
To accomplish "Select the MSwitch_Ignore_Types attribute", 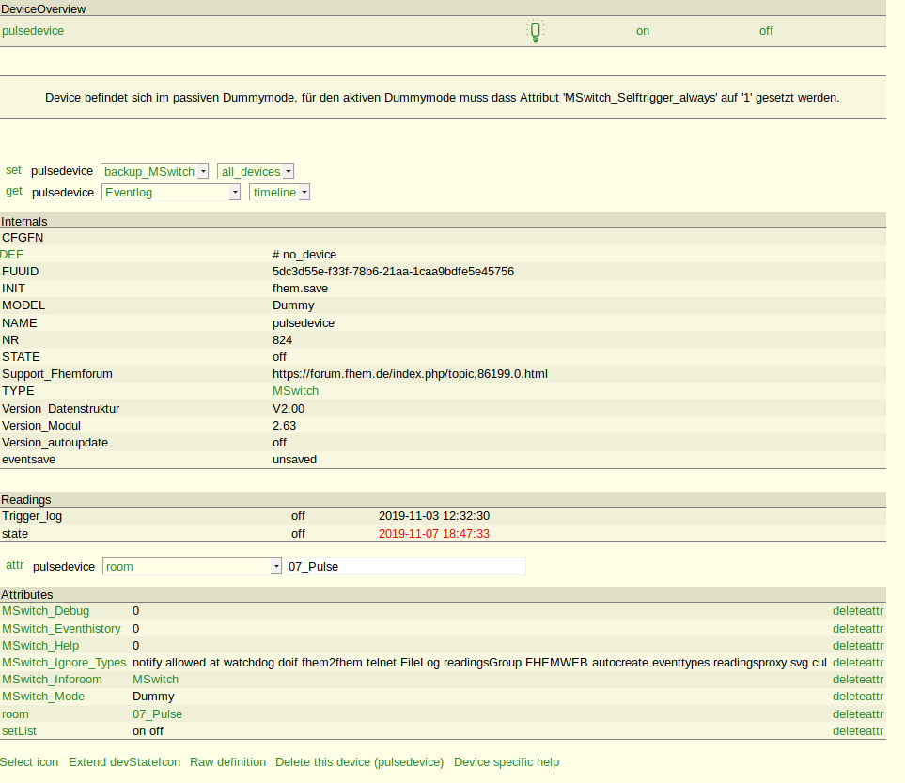I will coord(64,663).
